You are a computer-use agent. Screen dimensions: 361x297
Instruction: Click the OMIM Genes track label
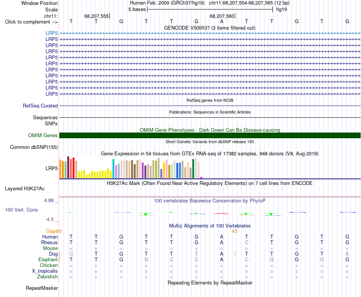43,136
